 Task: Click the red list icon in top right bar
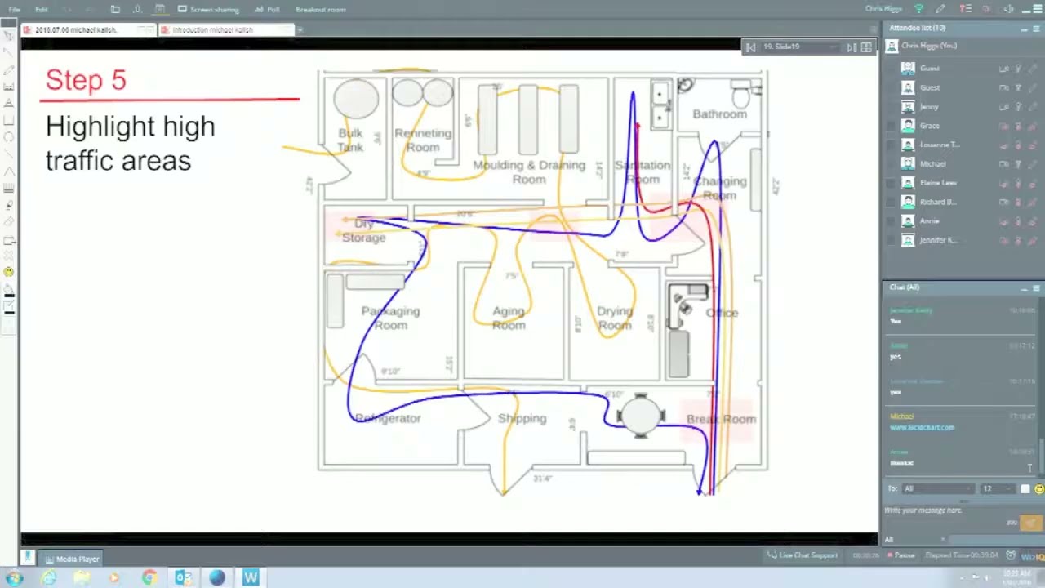966,9
